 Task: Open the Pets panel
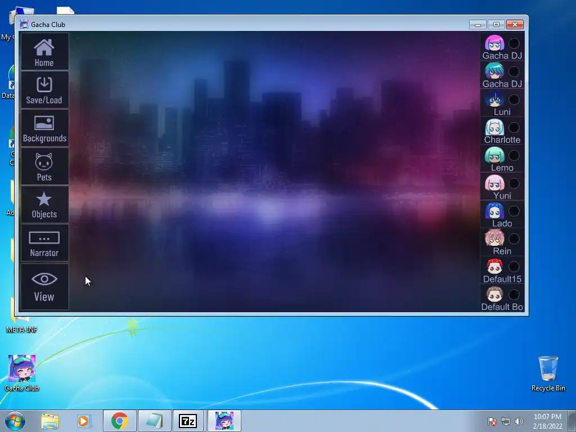tap(44, 166)
